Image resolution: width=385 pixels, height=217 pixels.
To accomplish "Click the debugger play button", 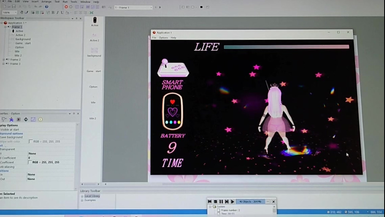I will click(x=232, y=201).
